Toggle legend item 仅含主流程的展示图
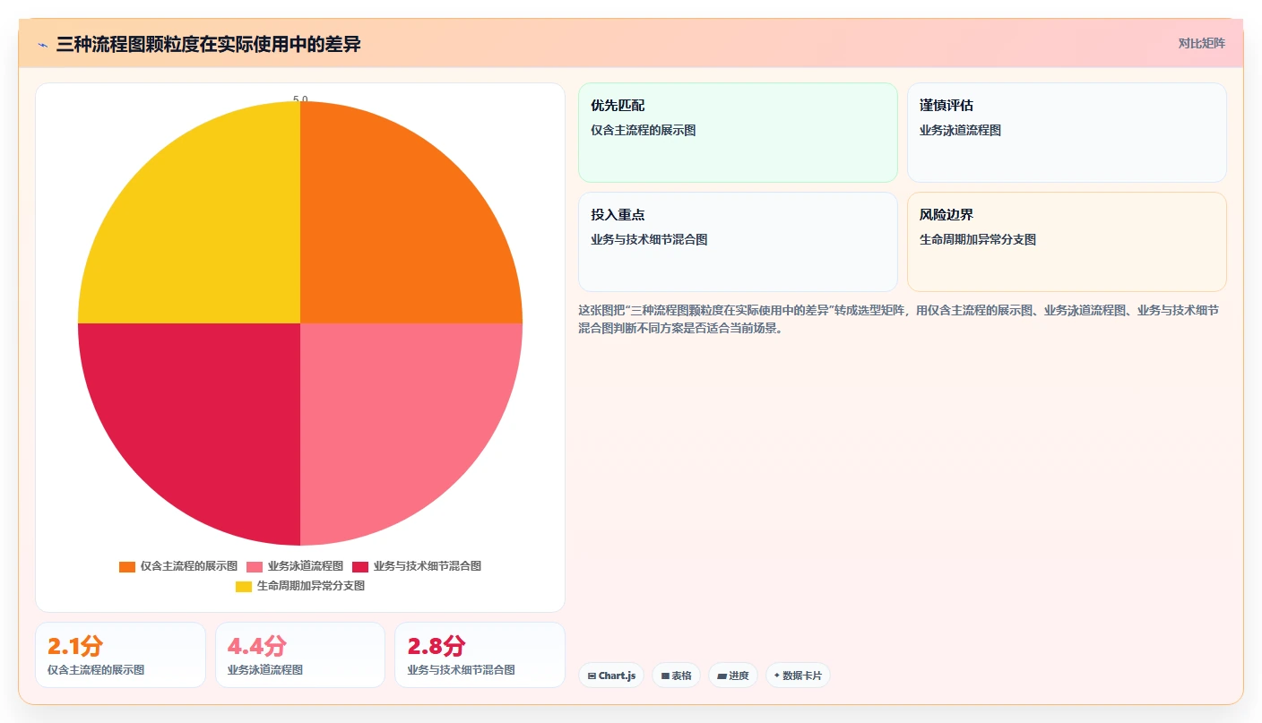The width and height of the screenshot is (1262, 723). click(178, 566)
